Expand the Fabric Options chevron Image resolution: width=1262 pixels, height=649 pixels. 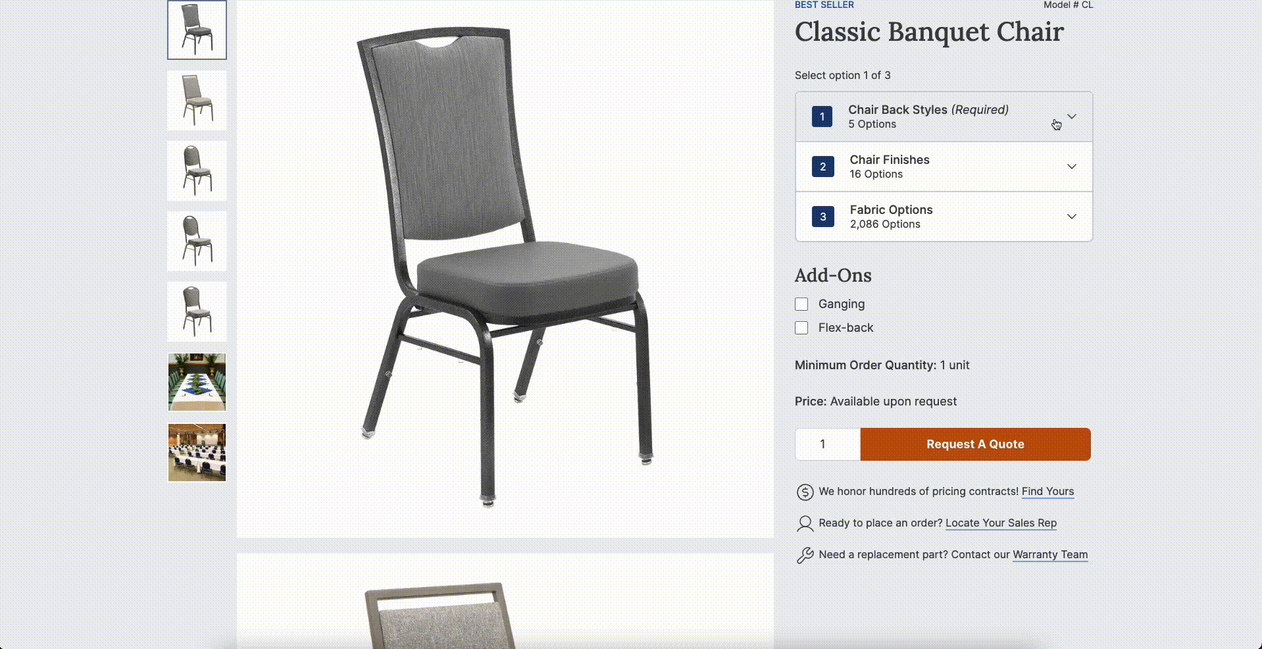[x=1072, y=217]
